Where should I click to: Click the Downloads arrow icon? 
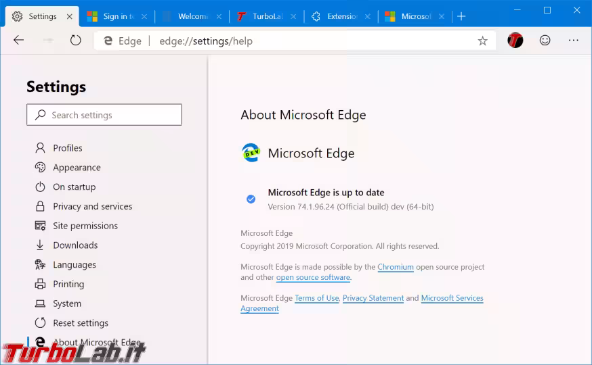point(40,245)
